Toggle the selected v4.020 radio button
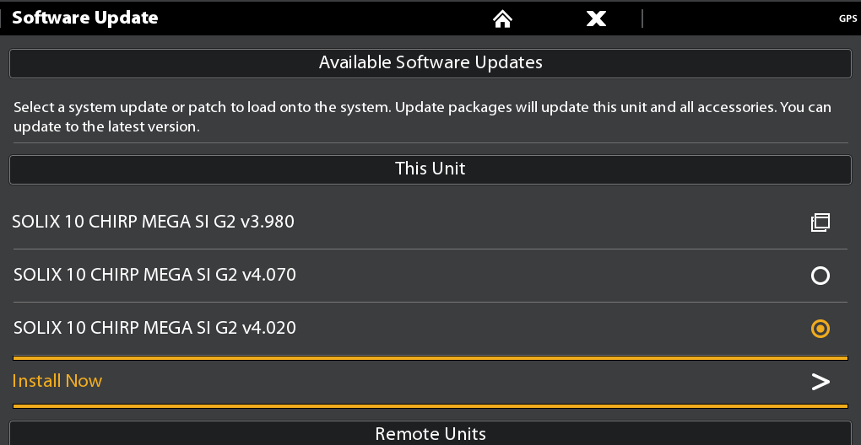 pos(820,328)
